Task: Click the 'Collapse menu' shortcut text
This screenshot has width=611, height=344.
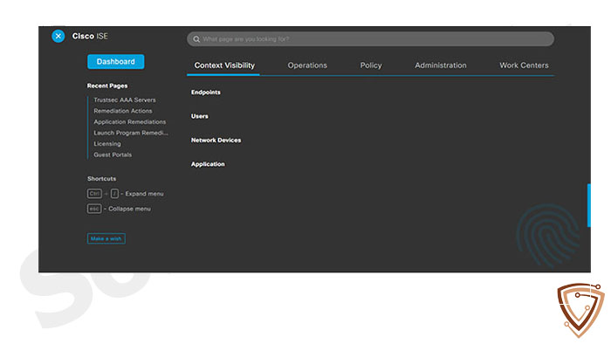Action: tap(129, 209)
